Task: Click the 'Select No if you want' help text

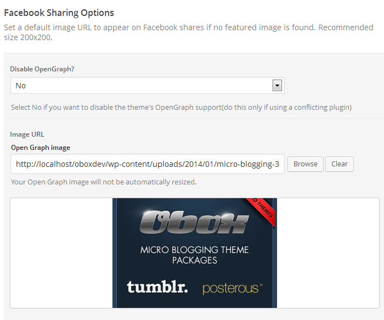Action: (x=181, y=108)
